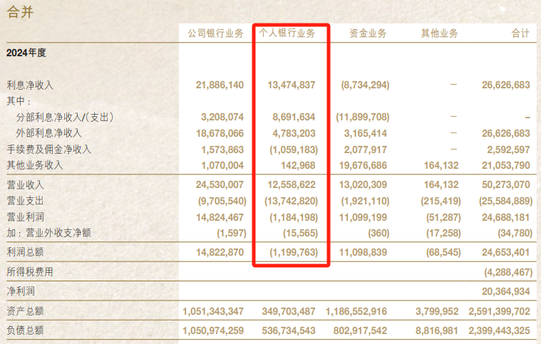This screenshot has height=344, width=541.
Task: Click the value 8,691,634
Action: click(294, 118)
